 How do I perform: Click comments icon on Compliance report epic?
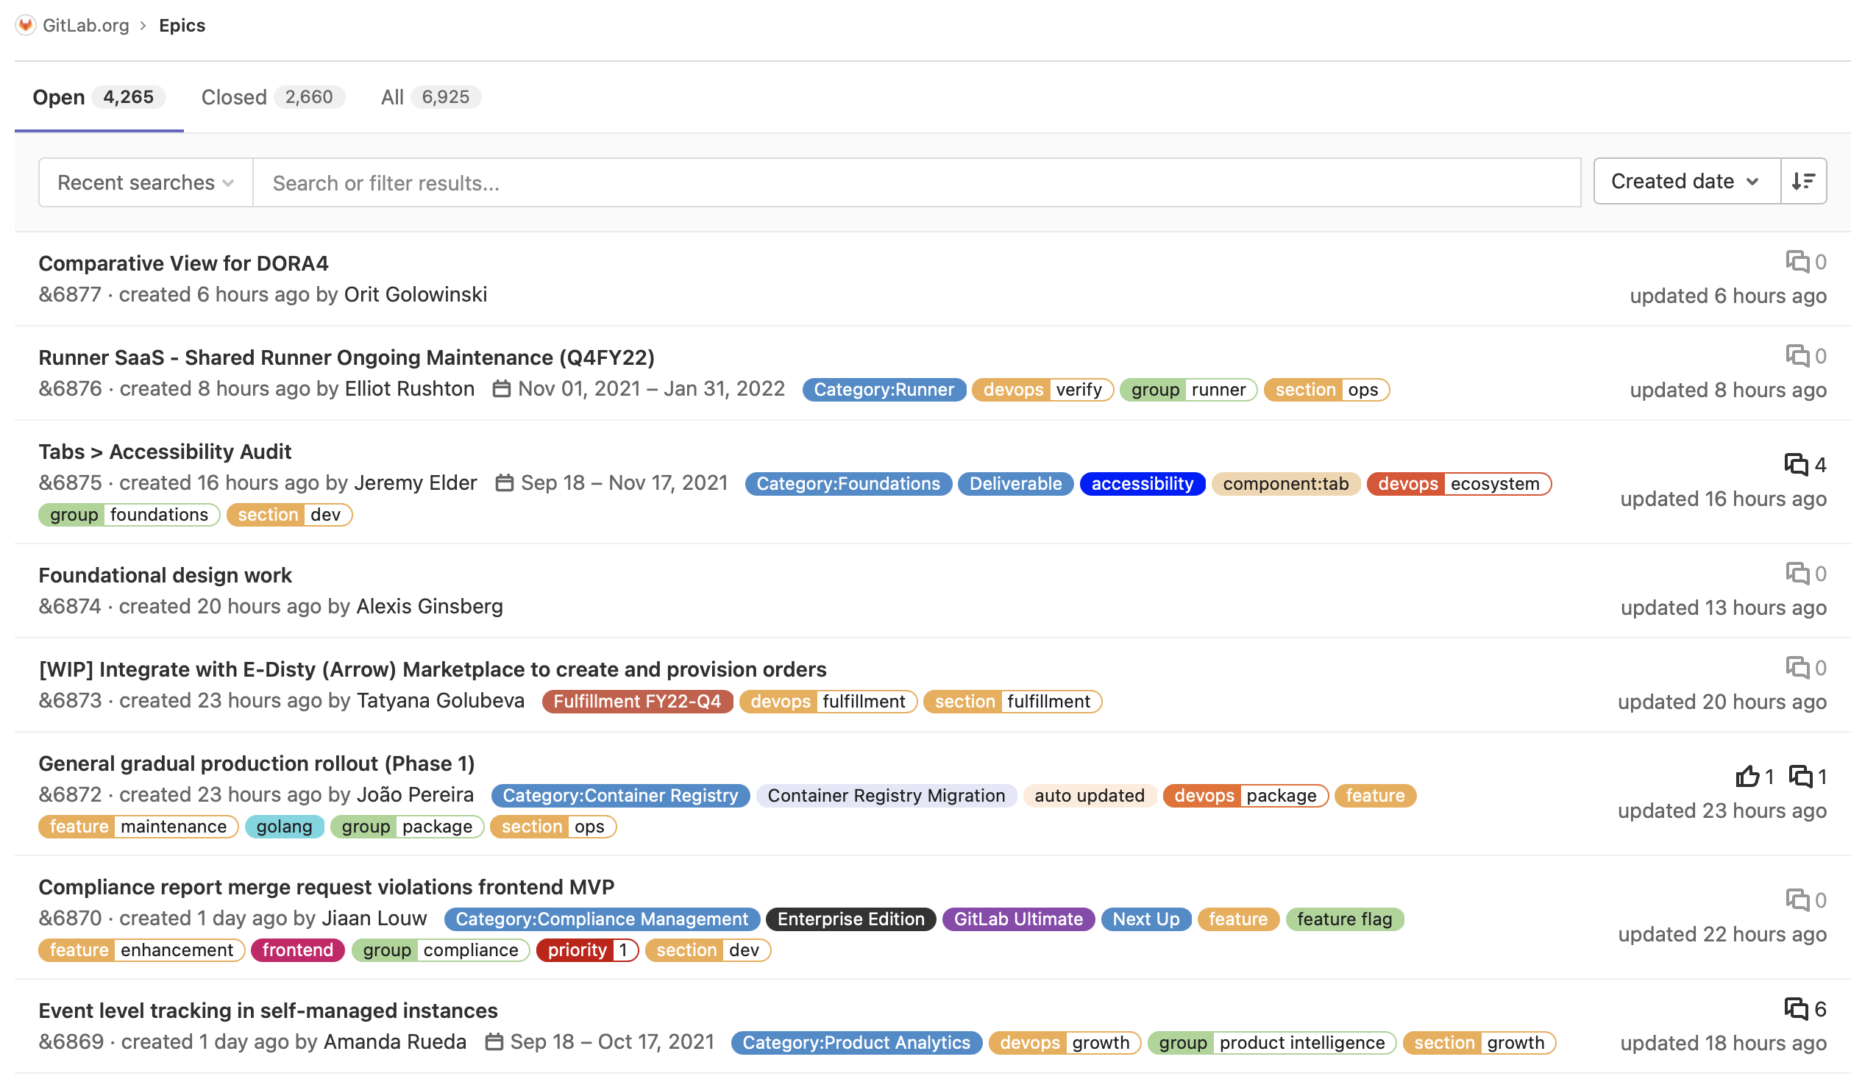click(x=1797, y=900)
